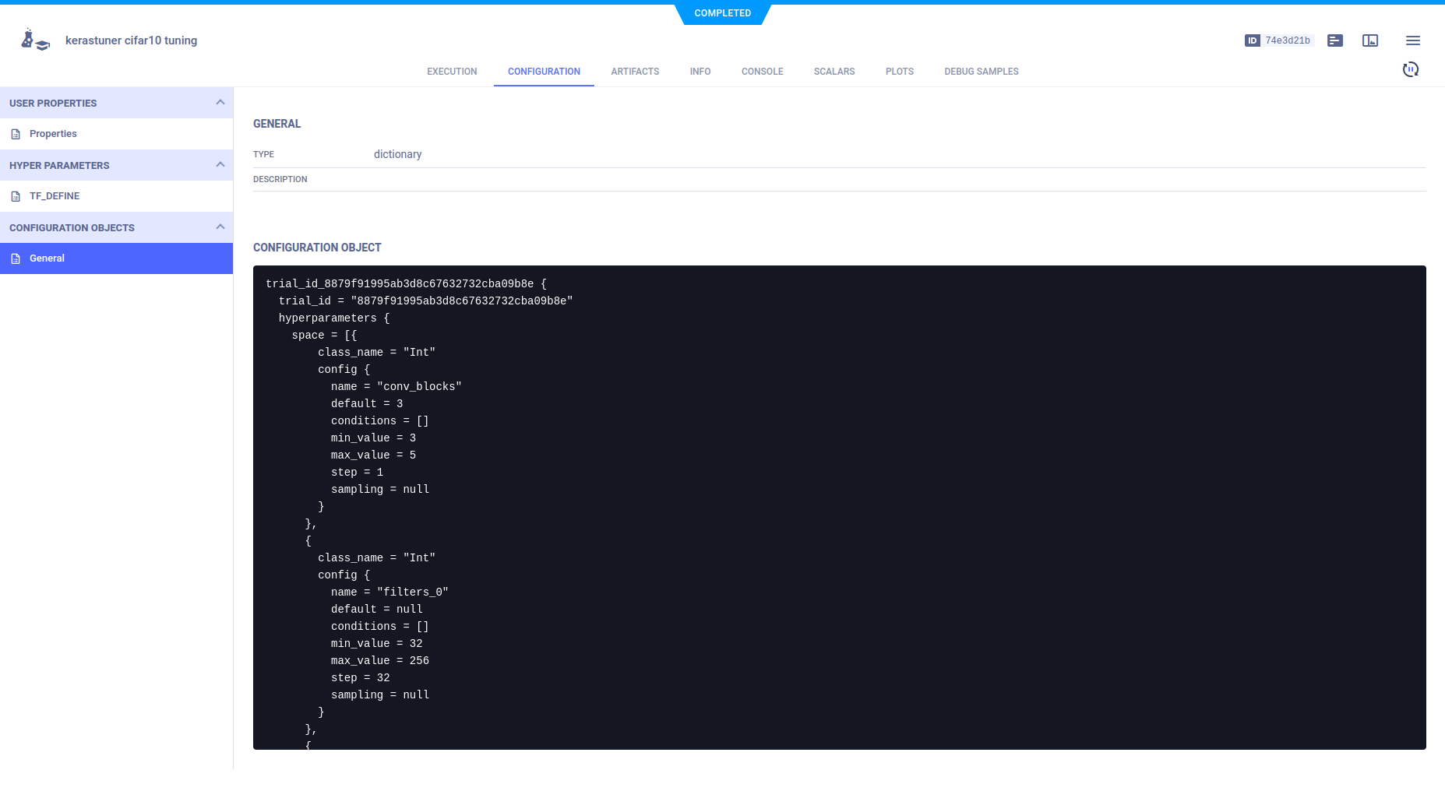Select TF_DEFINE under Hyper Parameters
The width and height of the screenshot is (1445, 791).
(x=55, y=196)
